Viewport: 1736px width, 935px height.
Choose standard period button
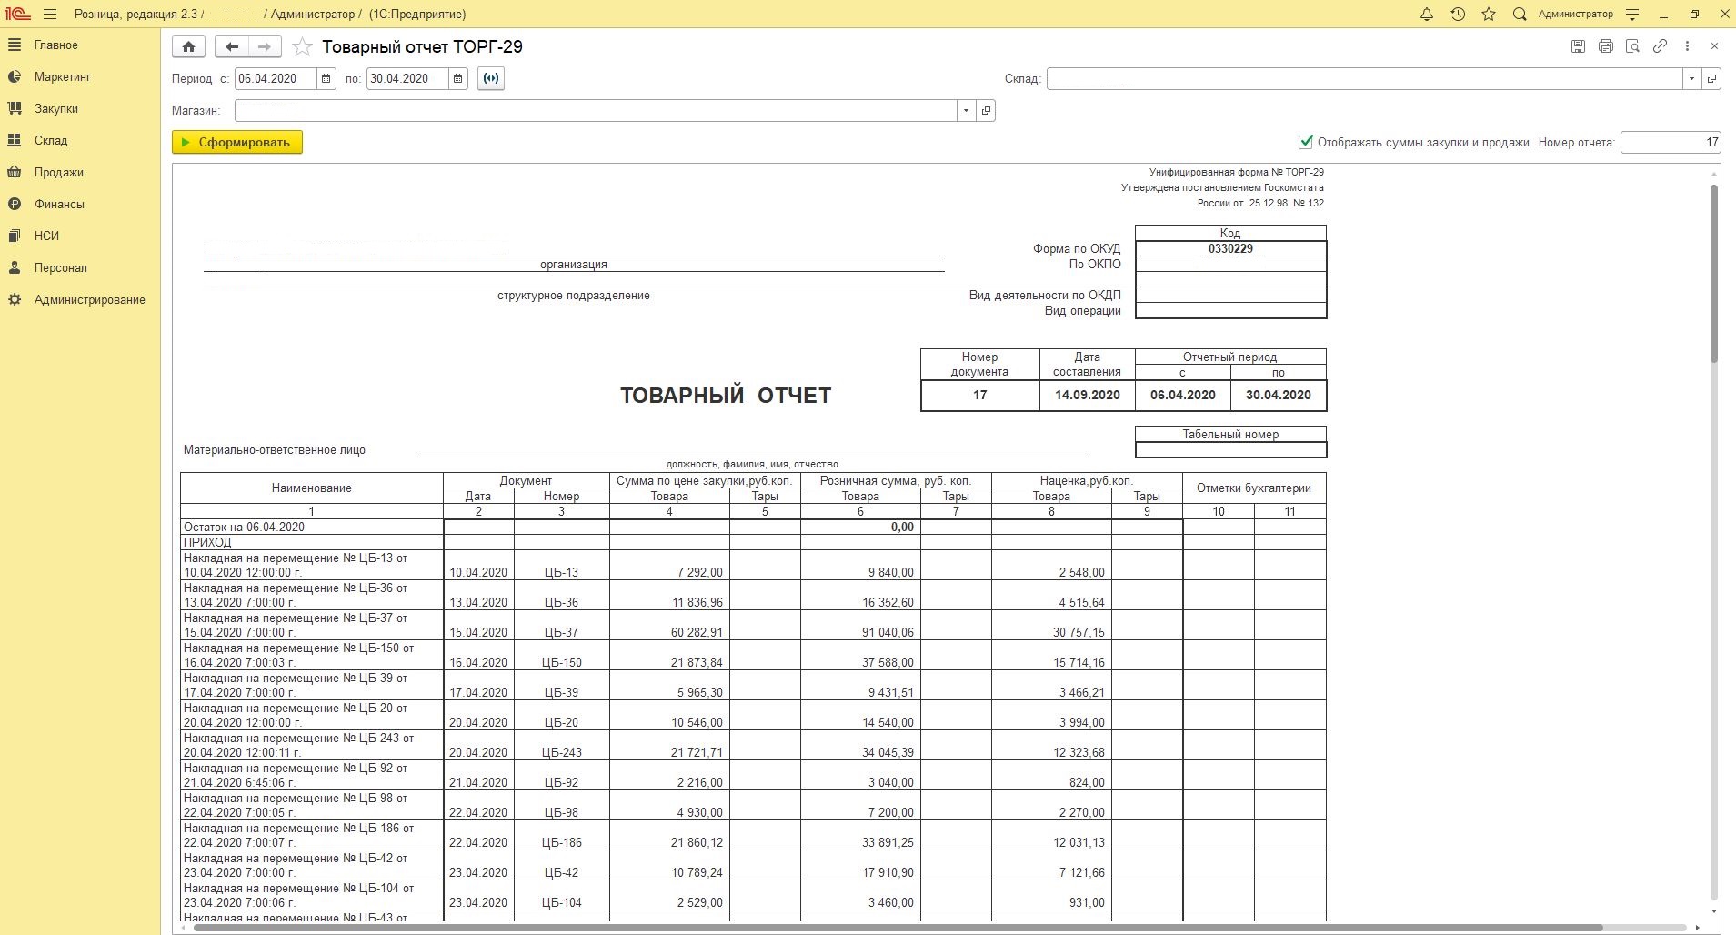click(x=491, y=79)
